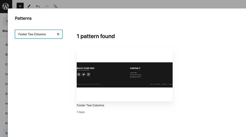Insert the Footer Two Columns pattern thumbnail
This screenshot has width=246, height=137.
tap(125, 75)
